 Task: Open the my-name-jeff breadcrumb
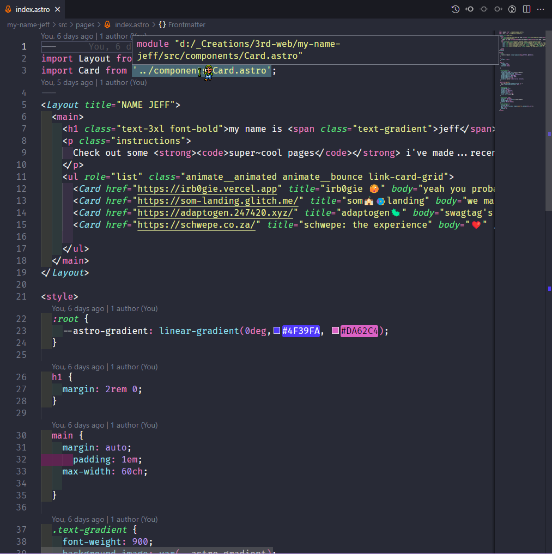28,25
